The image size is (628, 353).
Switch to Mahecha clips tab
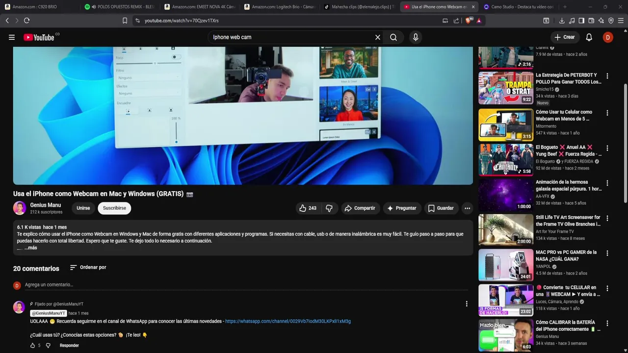360,7
